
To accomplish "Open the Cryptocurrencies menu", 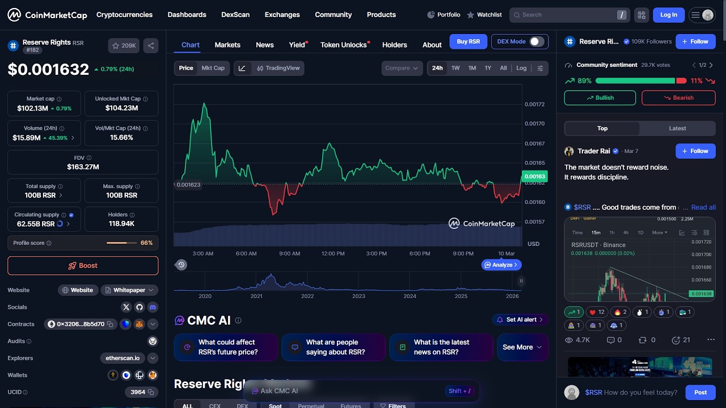I will pyautogui.click(x=124, y=15).
